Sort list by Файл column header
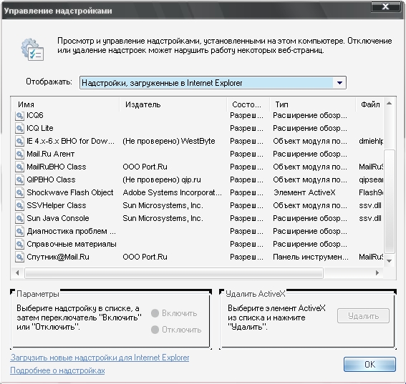406x384 pixels. coord(369,104)
